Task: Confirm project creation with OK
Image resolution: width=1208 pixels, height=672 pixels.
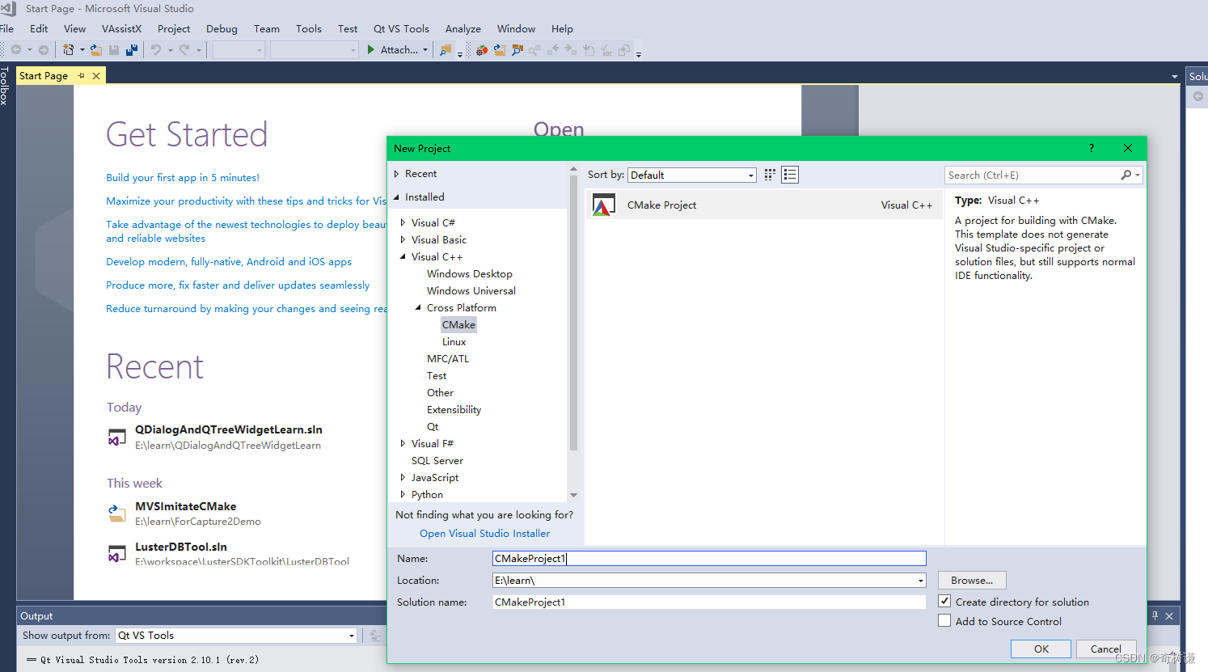Action: (x=1041, y=649)
